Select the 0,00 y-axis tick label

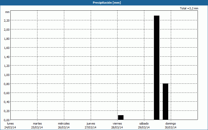(x=7, y=120)
